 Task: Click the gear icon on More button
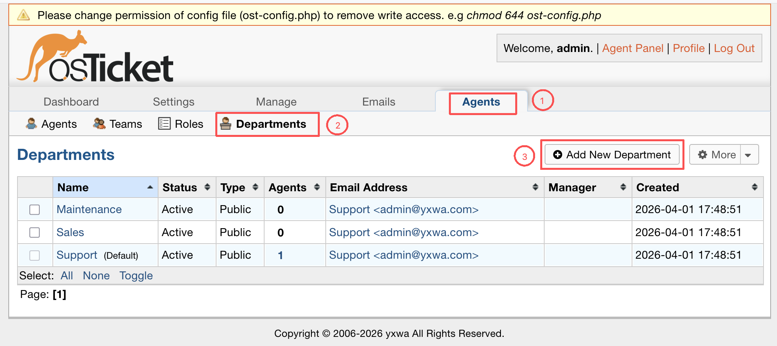(x=702, y=155)
